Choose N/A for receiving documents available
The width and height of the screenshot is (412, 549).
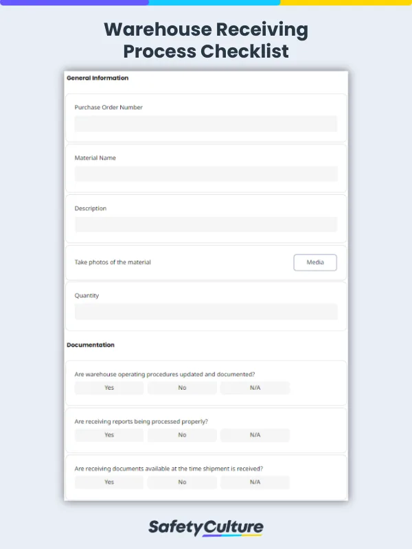(x=255, y=482)
